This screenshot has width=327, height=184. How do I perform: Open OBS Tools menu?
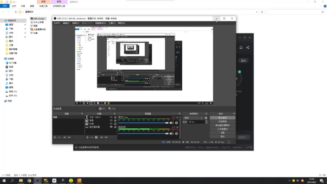click(x=112, y=23)
